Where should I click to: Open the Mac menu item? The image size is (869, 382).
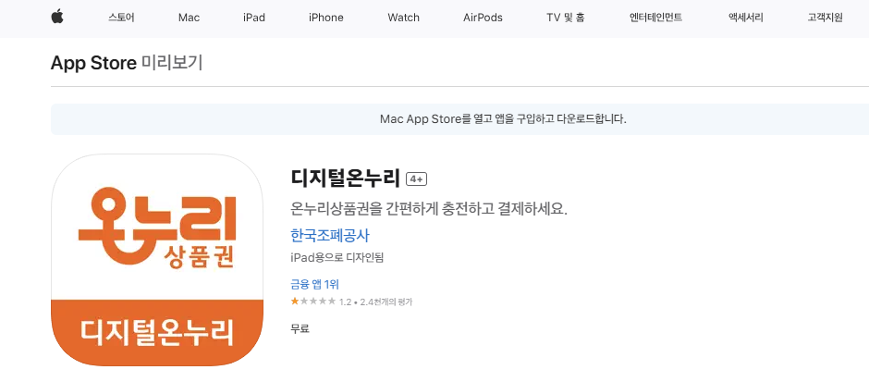pos(189,18)
